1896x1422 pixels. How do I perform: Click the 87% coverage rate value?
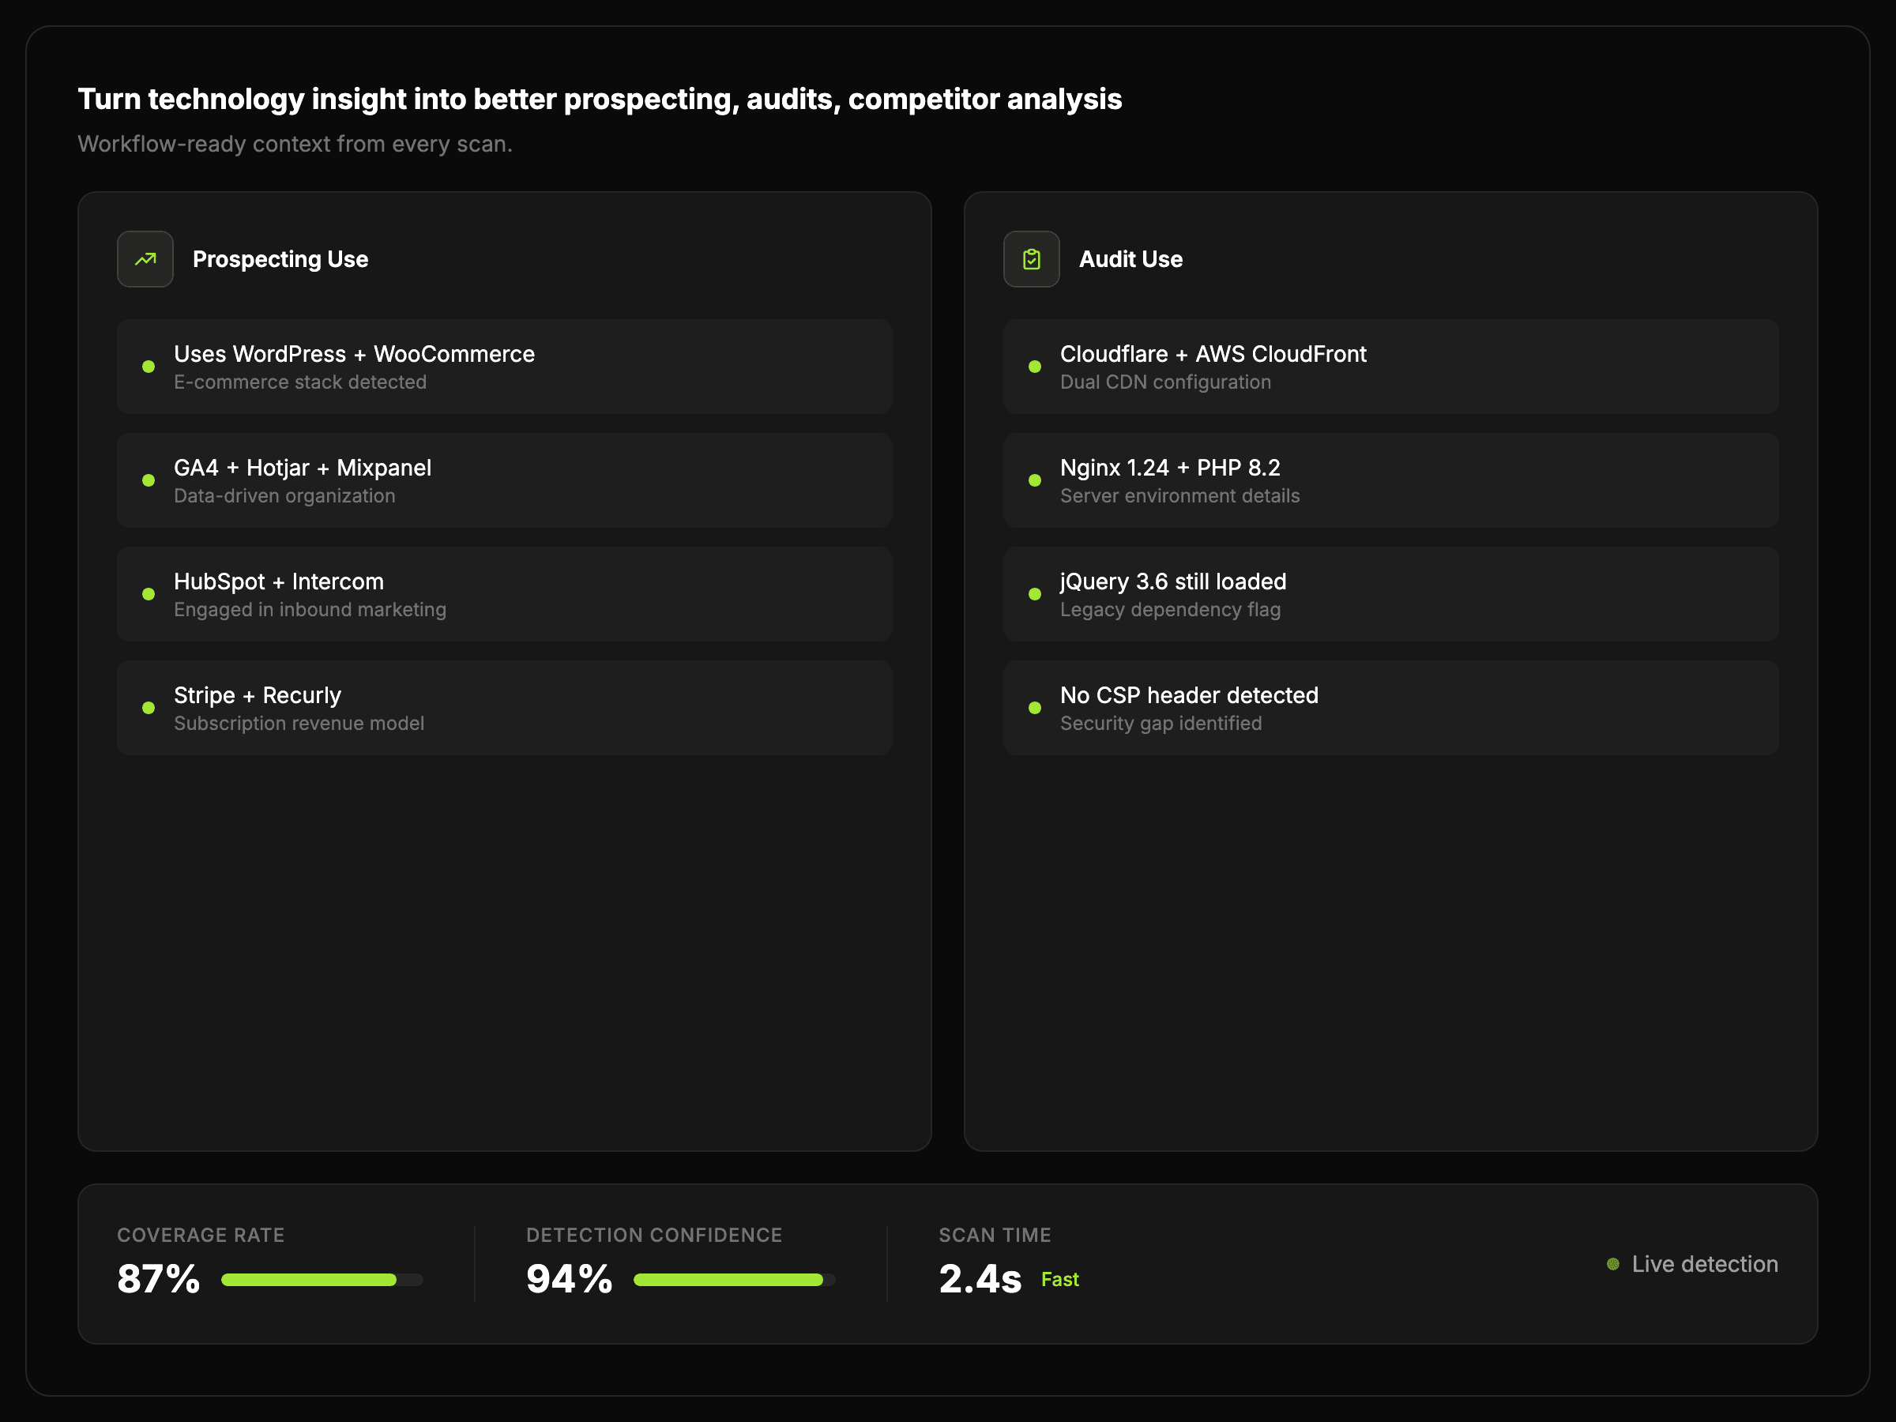(x=159, y=1279)
